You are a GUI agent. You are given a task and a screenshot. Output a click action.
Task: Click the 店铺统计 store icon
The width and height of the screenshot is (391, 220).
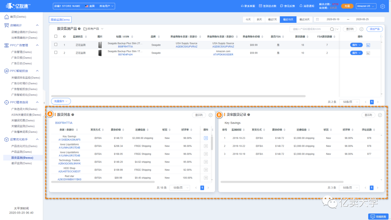[x=7, y=25]
